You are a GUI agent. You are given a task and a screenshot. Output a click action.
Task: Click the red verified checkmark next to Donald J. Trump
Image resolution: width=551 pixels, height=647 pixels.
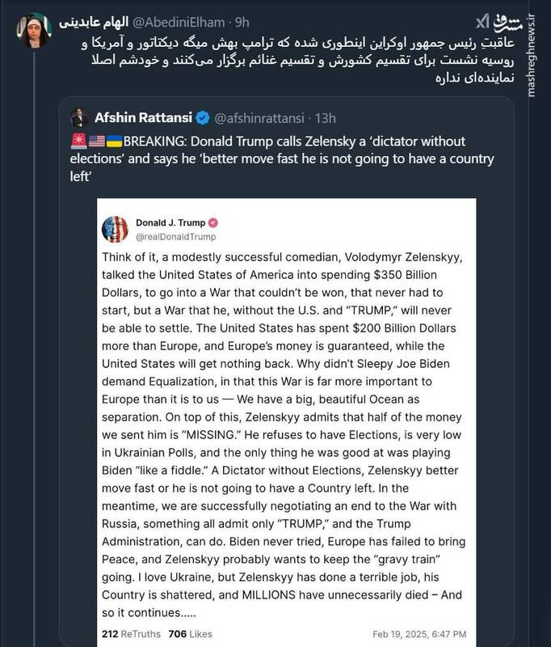[x=214, y=224]
